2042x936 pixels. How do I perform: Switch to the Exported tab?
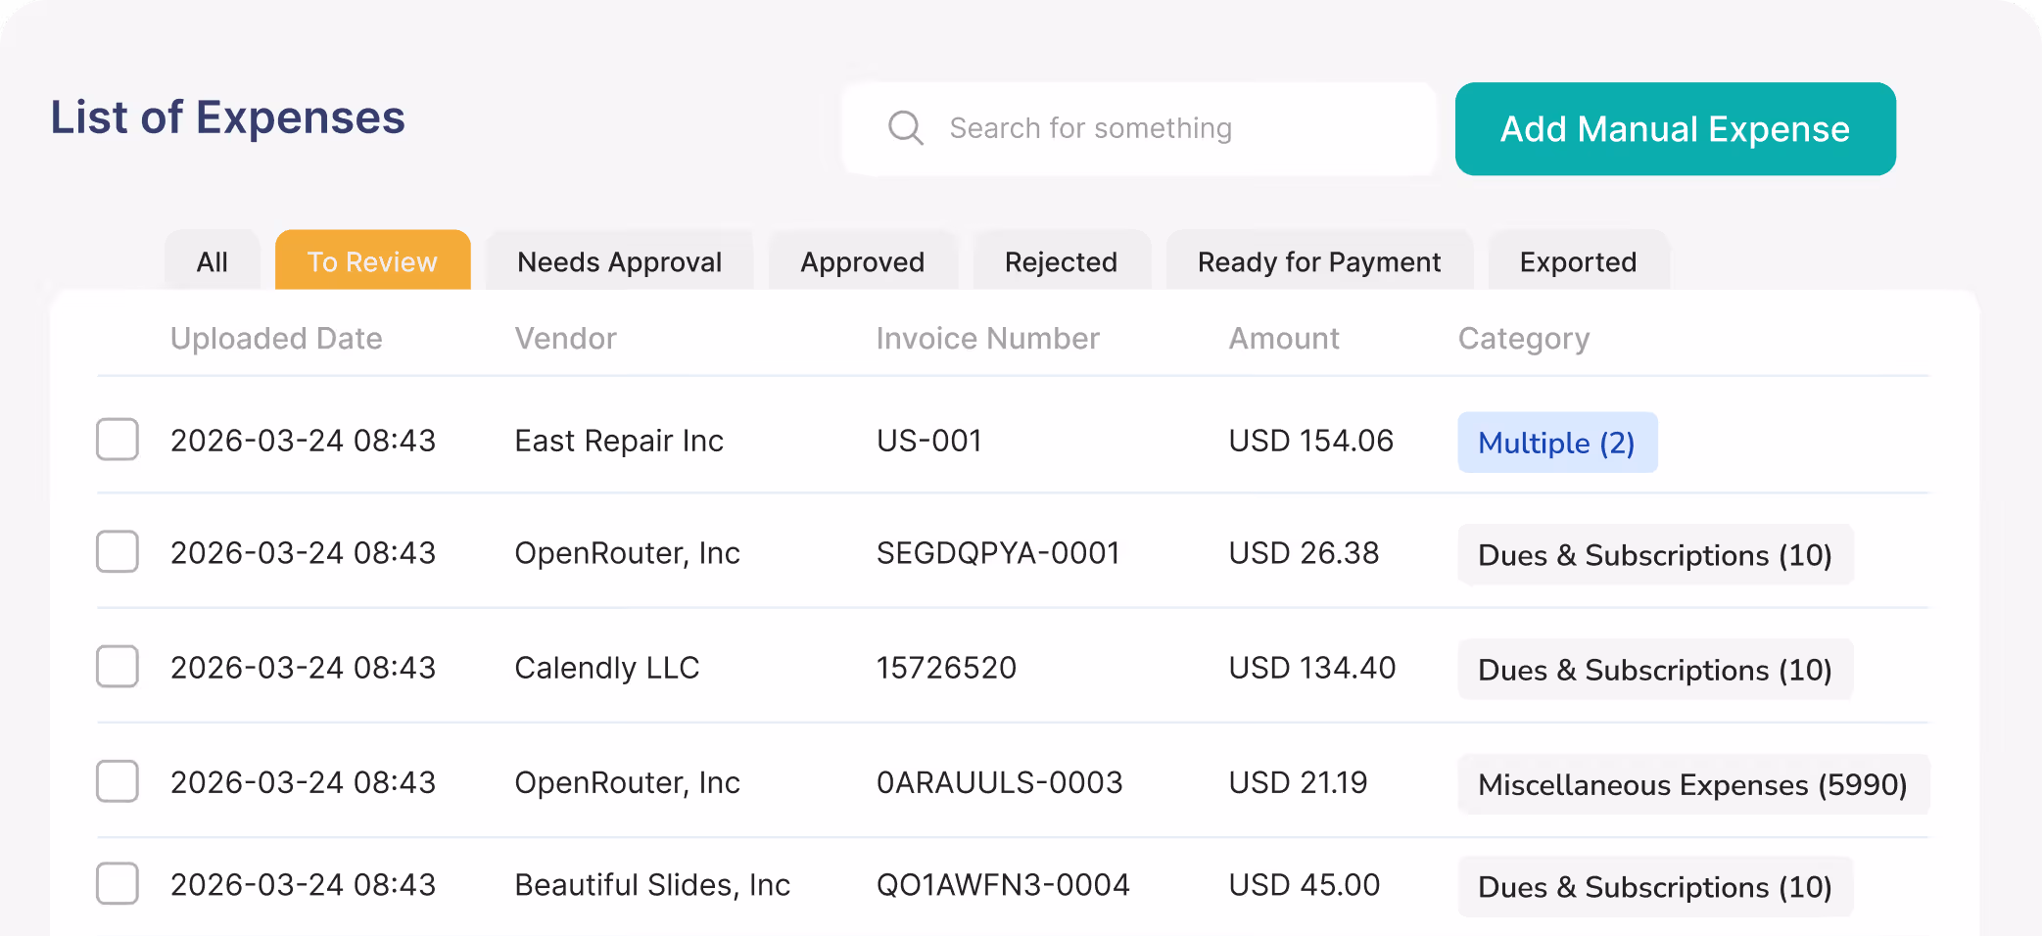pyautogui.click(x=1578, y=261)
